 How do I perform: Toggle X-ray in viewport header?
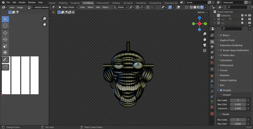(187, 7)
